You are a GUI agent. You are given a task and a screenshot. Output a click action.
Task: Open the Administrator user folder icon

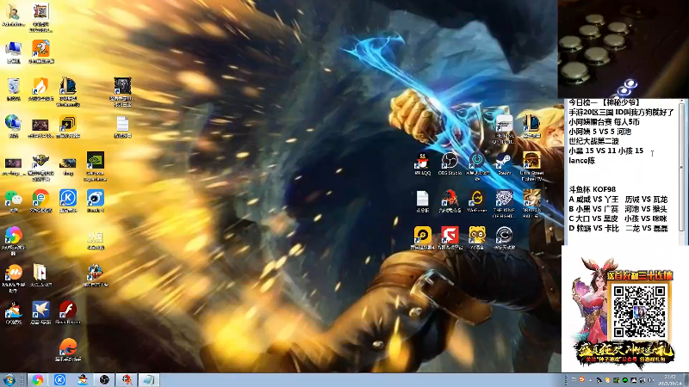tap(13, 15)
